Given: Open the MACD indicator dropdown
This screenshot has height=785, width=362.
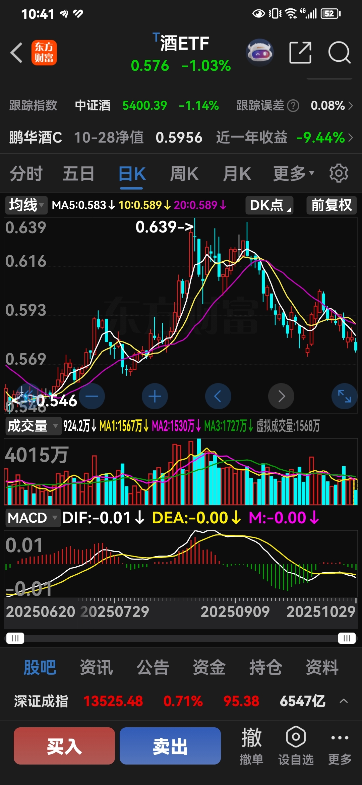Looking at the screenshot, I should click(x=33, y=518).
